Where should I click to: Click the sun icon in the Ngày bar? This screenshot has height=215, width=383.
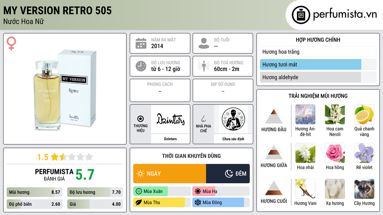pos(140,174)
